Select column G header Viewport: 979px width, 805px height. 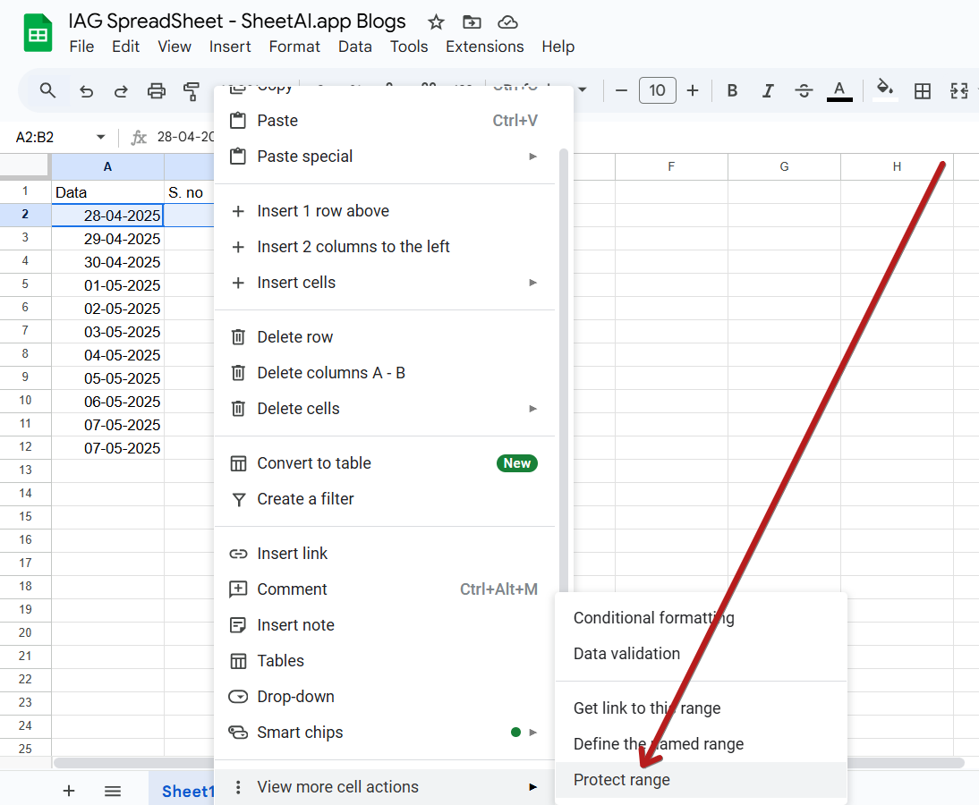[784, 166]
